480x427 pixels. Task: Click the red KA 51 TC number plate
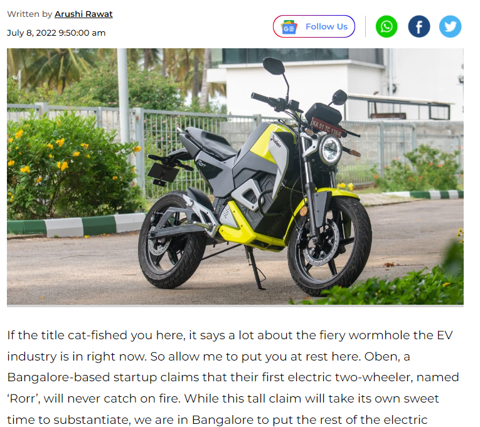326,128
